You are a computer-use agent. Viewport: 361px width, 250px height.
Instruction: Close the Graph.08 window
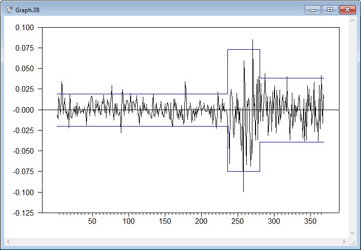[347, 9]
